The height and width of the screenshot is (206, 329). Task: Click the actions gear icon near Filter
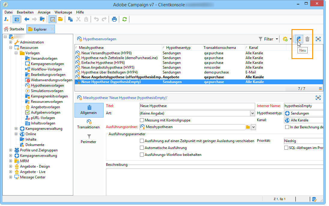(x=285, y=39)
